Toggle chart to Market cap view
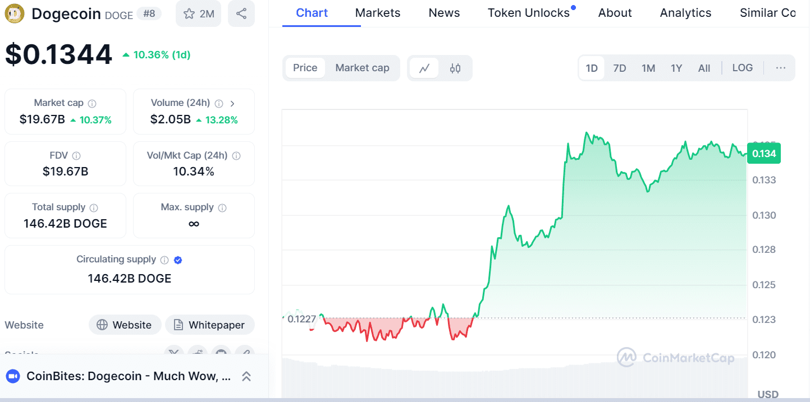Image resolution: width=810 pixels, height=402 pixels. pyautogui.click(x=362, y=68)
